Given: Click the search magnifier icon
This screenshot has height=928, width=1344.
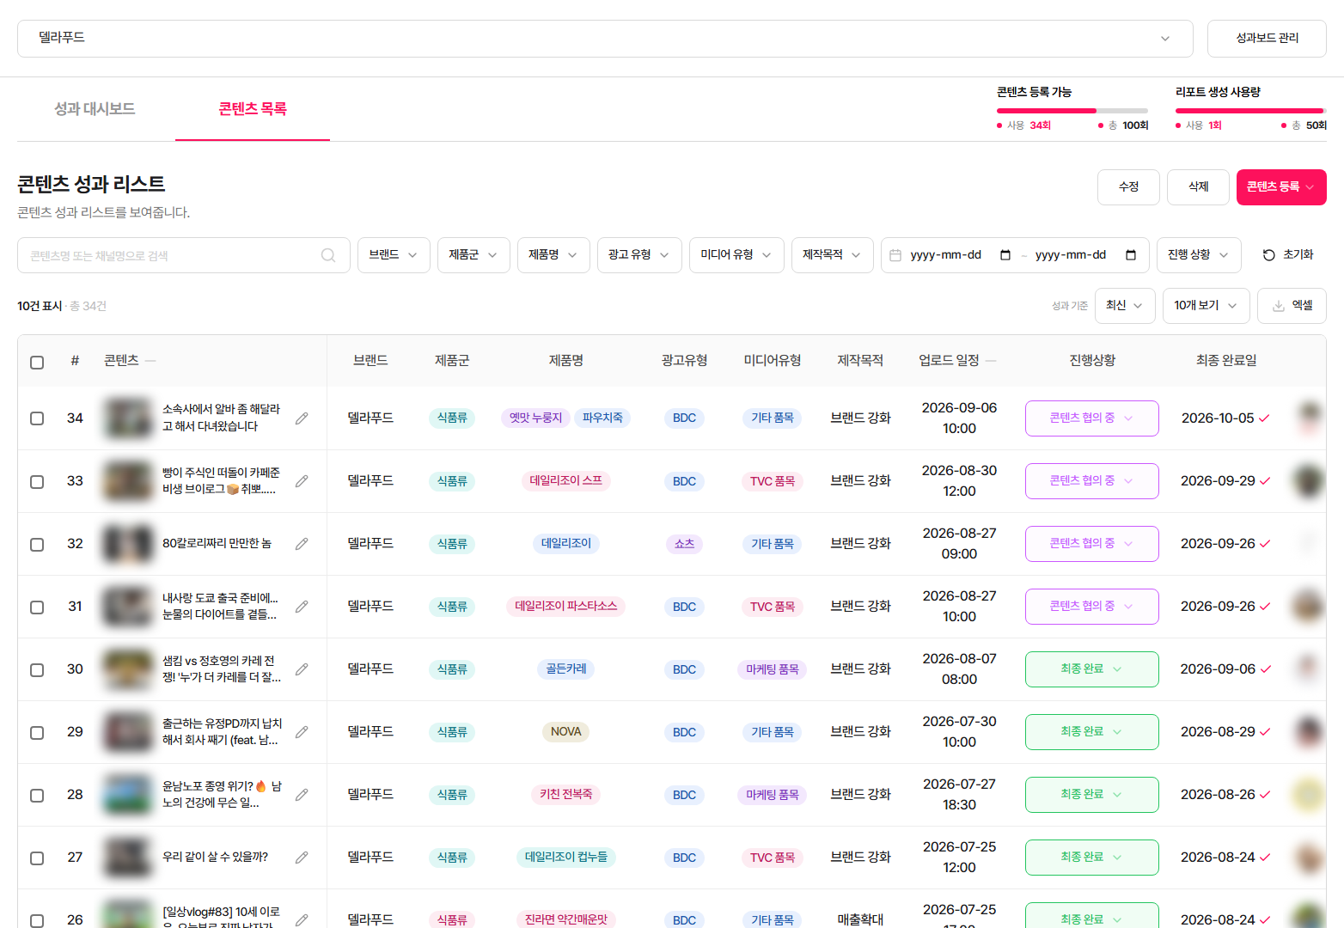Looking at the screenshot, I should coord(328,255).
